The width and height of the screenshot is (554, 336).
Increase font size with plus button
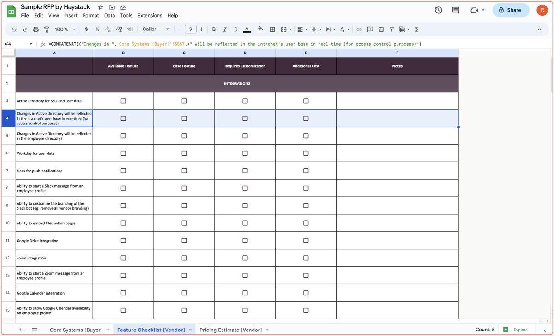pos(202,29)
